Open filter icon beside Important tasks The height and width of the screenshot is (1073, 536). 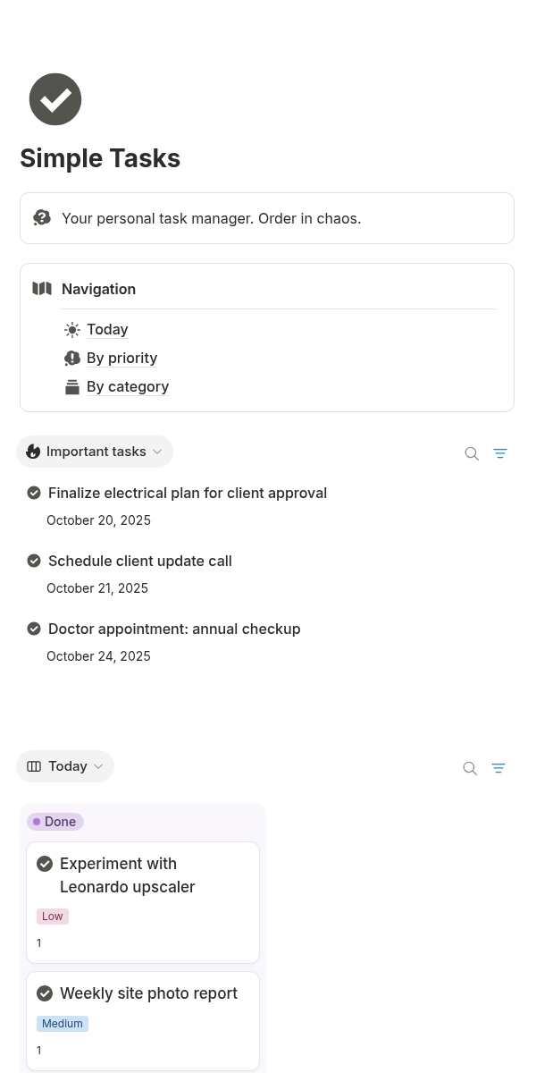[x=500, y=453]
